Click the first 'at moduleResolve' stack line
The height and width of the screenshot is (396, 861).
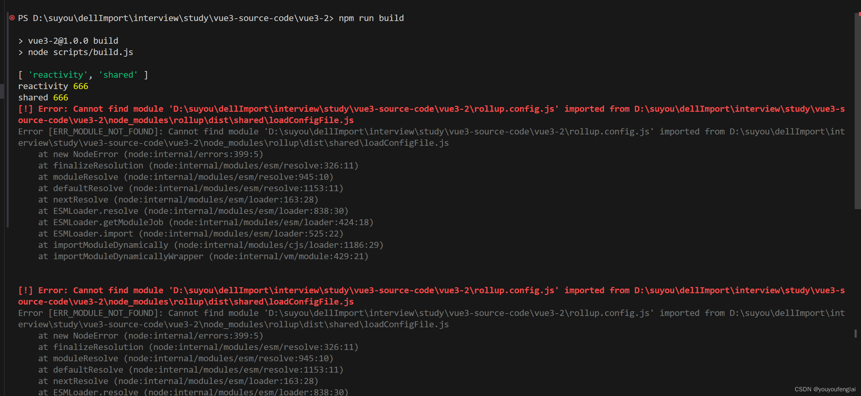pos(186,177)
